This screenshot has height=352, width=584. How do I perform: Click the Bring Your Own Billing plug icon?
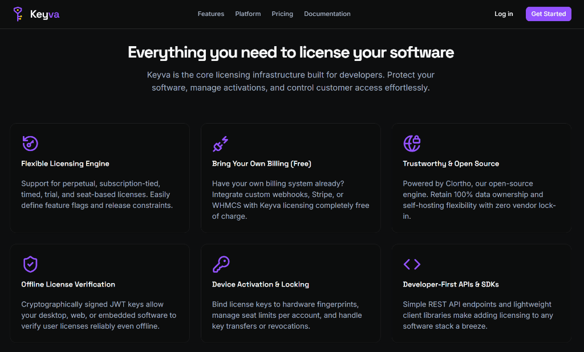[x=221, y=144]
